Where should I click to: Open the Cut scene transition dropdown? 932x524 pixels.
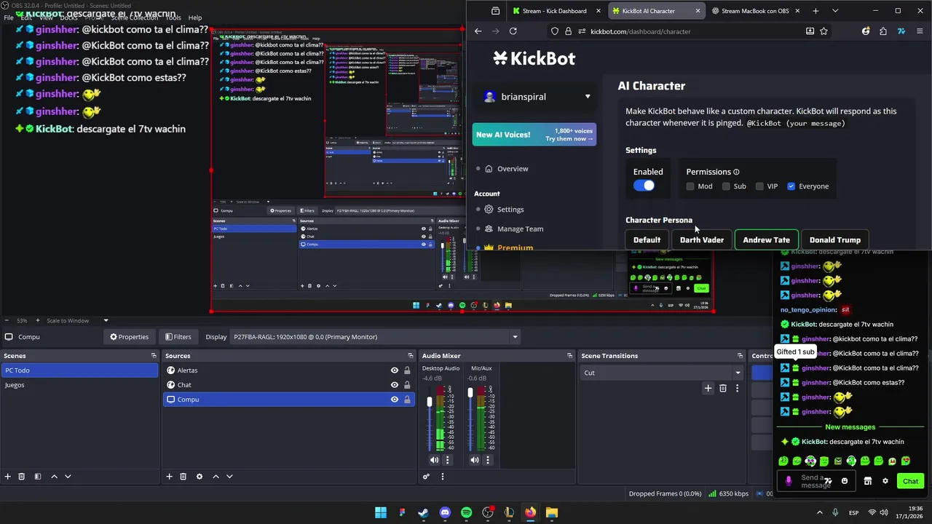tap(662, 373)
